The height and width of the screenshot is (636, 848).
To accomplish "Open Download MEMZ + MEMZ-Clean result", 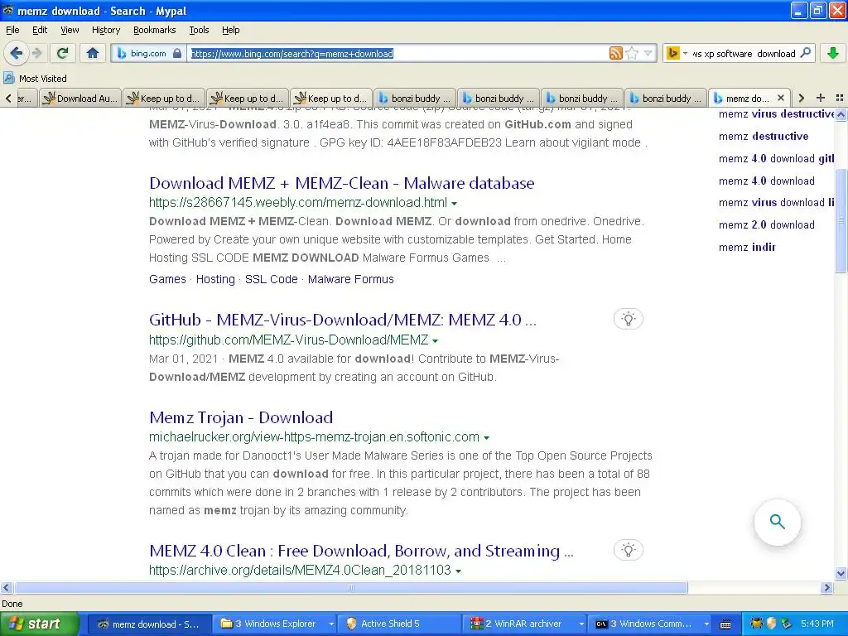I will click(342, 183).
